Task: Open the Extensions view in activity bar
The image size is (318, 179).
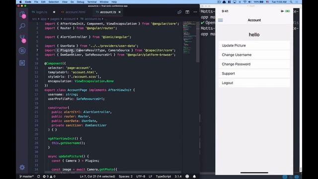Action: pos(22,63)
